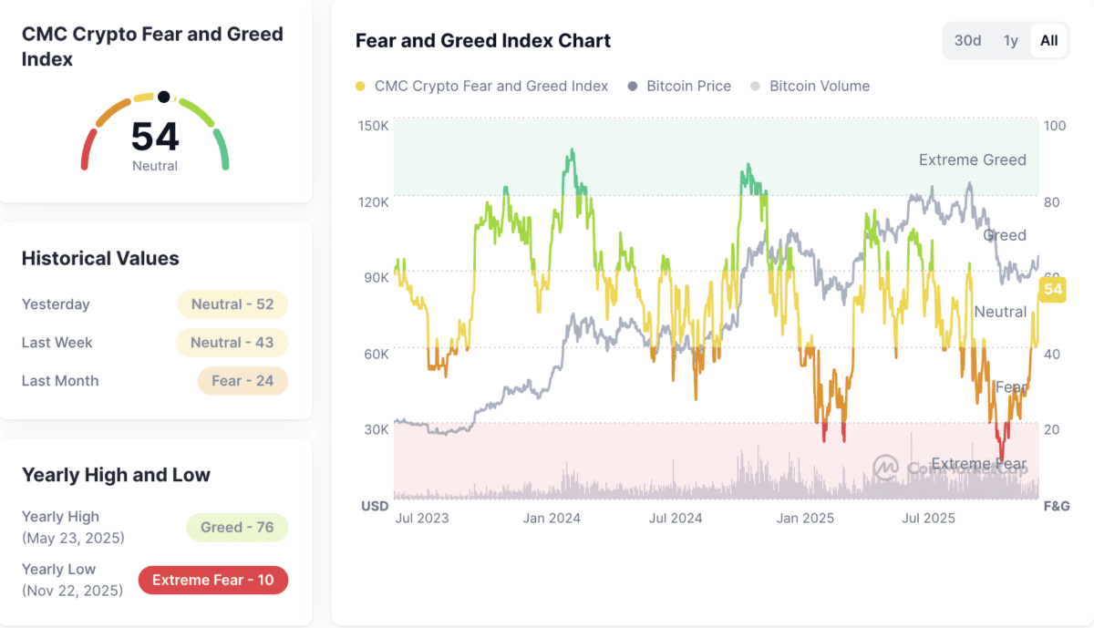Screen dimensions: 1094x628
Task: Switch chart range to 30d
Action: pyautogui.click(x=967, y=40)
